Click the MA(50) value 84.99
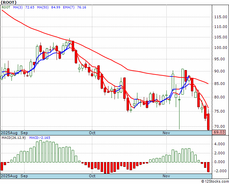 click(56, 7)
